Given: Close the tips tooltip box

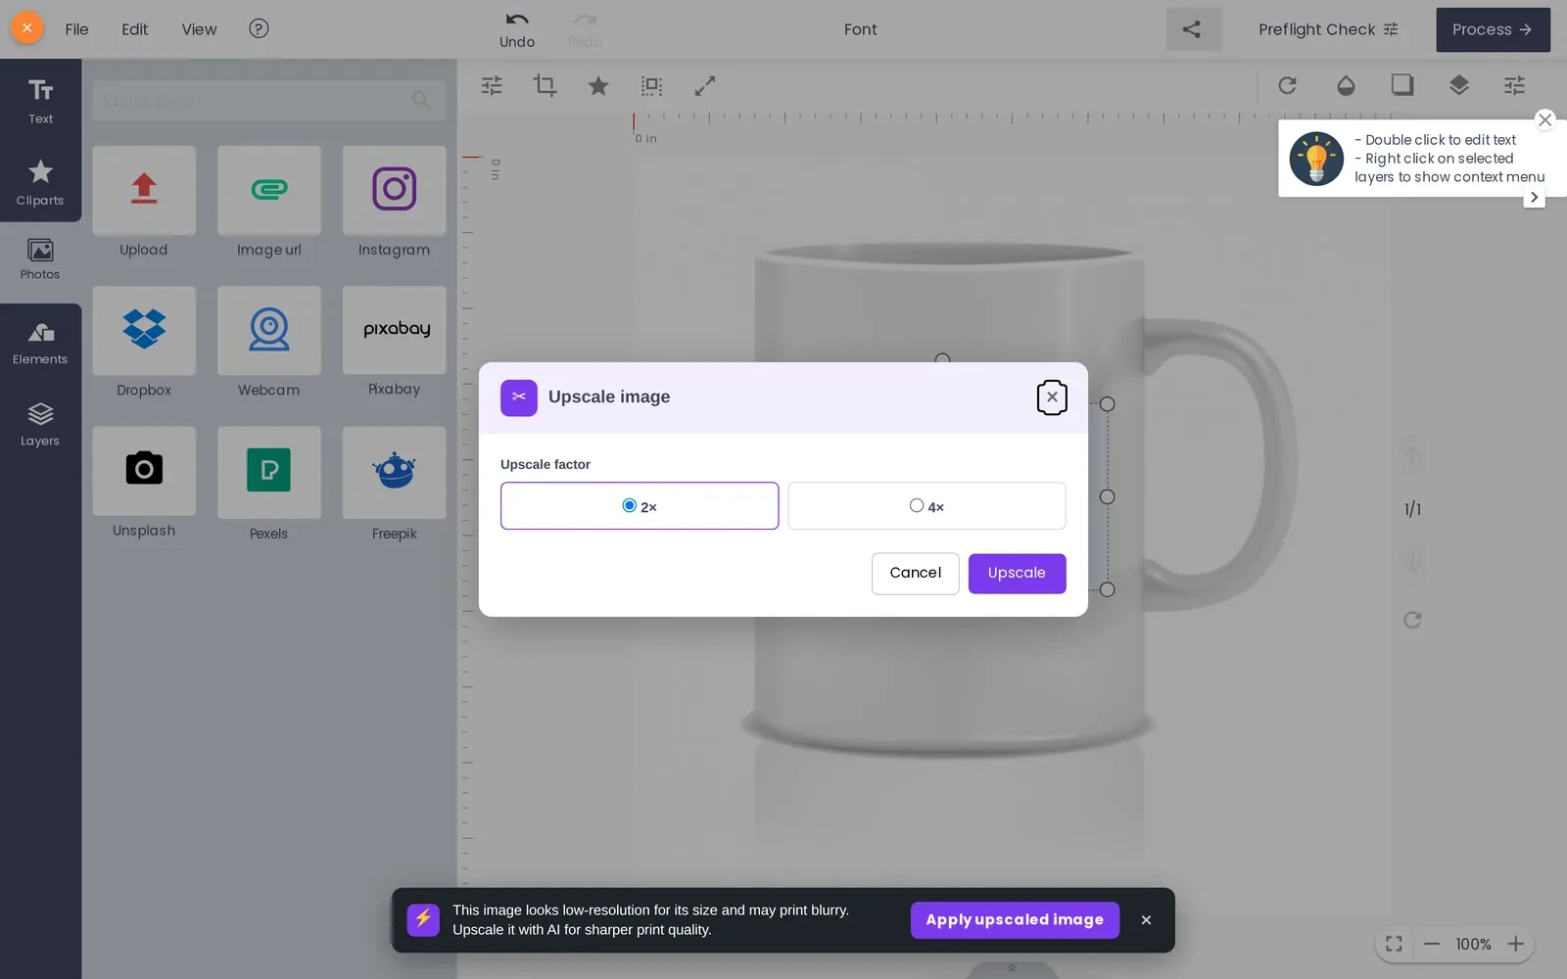Looking at the screenshot, I should pos(1544,119).
